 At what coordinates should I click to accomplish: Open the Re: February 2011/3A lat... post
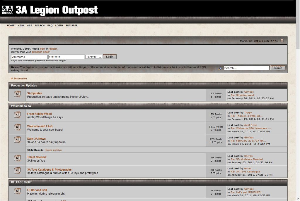(x=248, y=141)
